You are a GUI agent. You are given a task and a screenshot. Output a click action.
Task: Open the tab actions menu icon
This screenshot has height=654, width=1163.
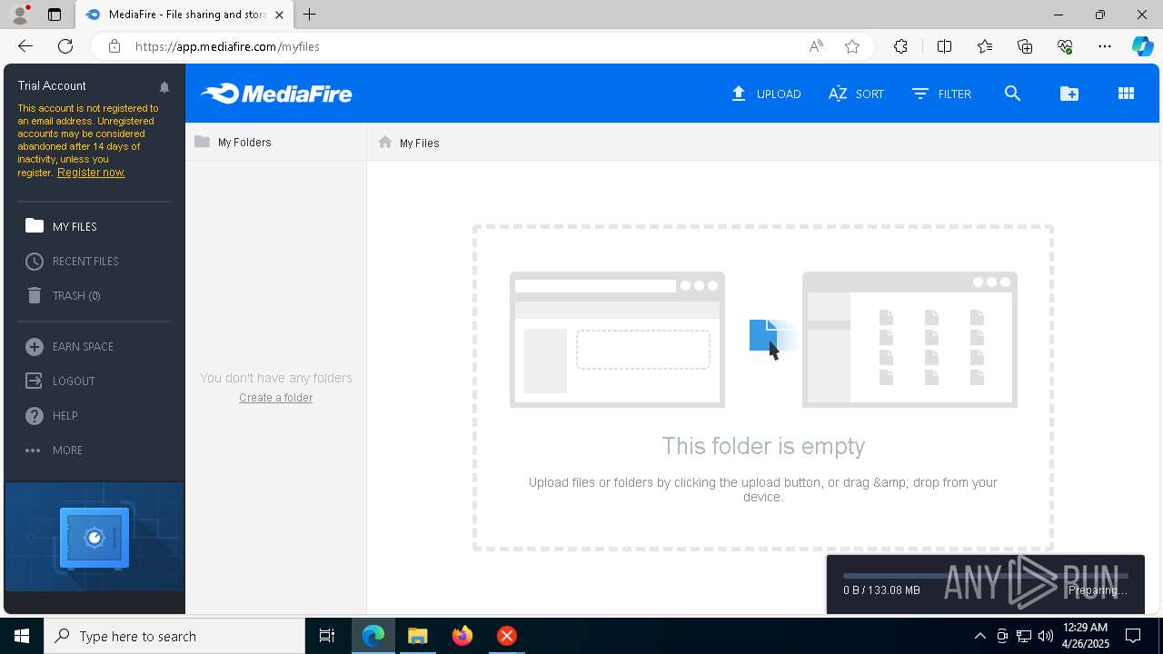pos(55,15)
